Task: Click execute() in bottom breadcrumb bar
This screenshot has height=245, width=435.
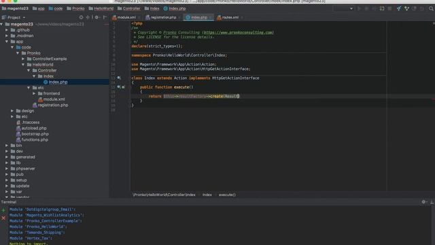Action: 227,195
